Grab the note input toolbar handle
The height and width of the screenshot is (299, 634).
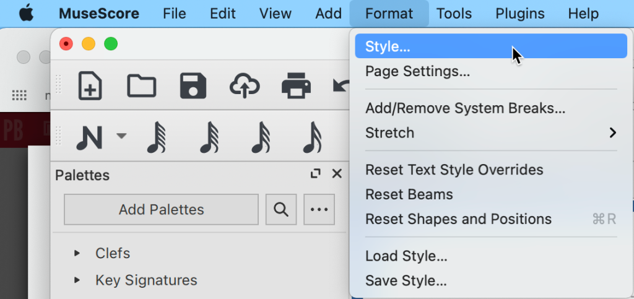58,136
